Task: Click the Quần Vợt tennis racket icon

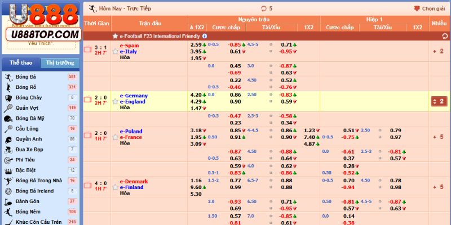Action: coord(9,108)
